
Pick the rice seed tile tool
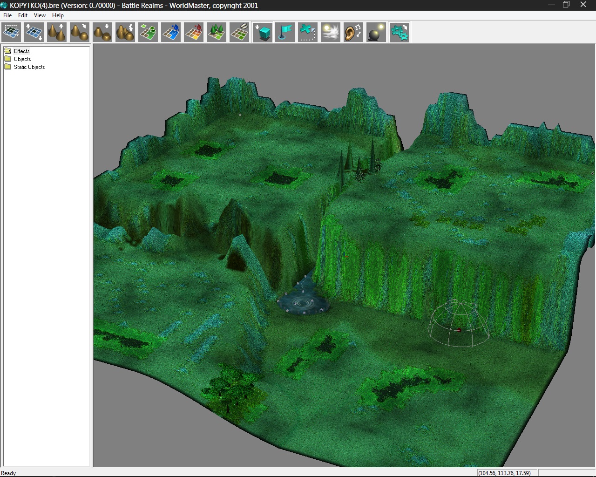tap(239, 33)
